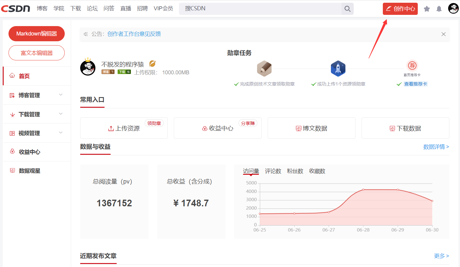Click the 首页推荐卡 badge icon
This screenshot has height=267, width=460.
click(x=412, y=65)
